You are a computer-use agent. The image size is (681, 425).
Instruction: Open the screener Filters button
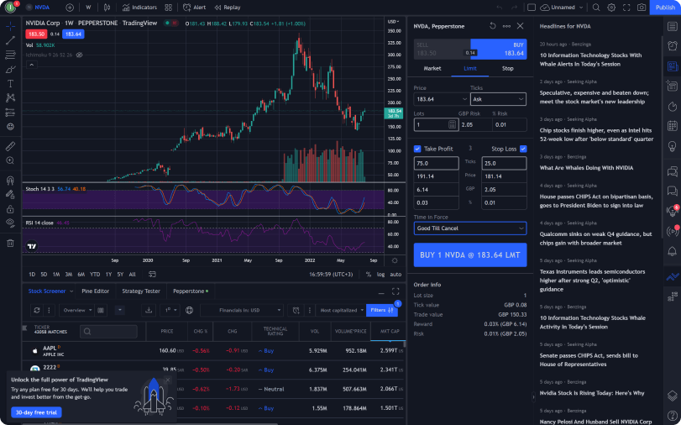coord(382,310)
